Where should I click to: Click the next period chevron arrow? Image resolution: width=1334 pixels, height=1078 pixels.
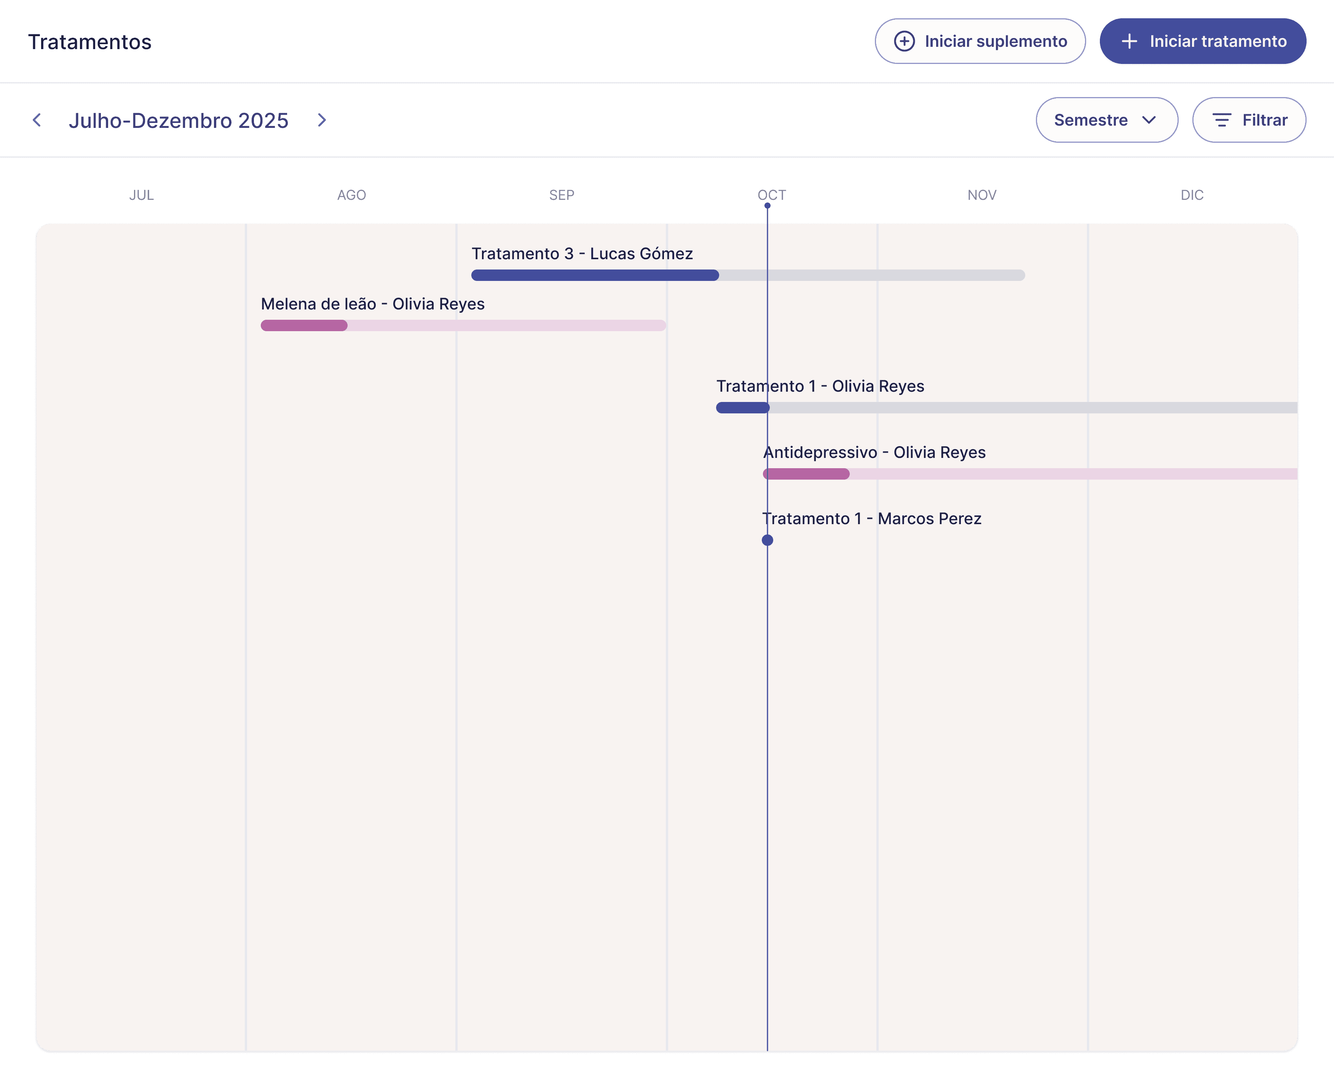tap(322, 120)
